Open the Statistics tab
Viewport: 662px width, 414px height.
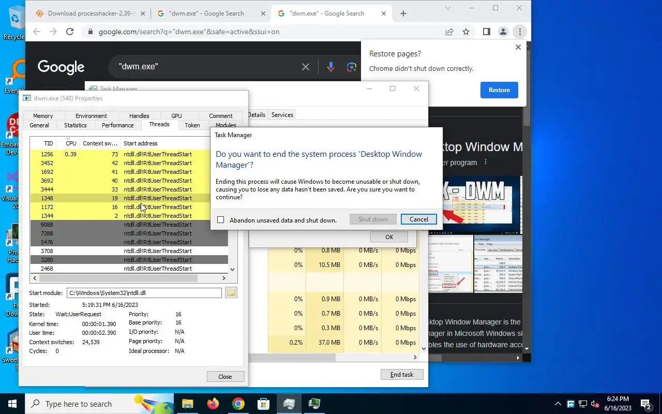click(x=76, y=125)
